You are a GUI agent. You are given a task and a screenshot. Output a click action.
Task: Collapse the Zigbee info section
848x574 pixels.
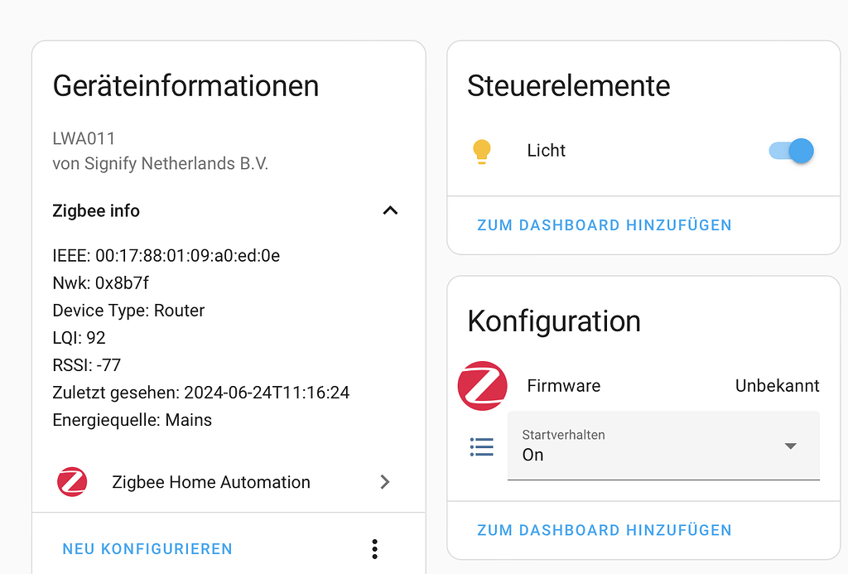click(x=391, y=210)
